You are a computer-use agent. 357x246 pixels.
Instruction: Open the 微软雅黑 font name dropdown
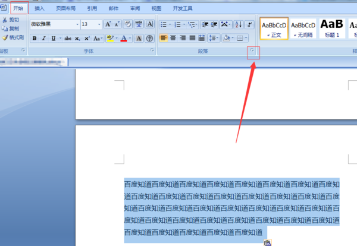[x=77, y=24]
